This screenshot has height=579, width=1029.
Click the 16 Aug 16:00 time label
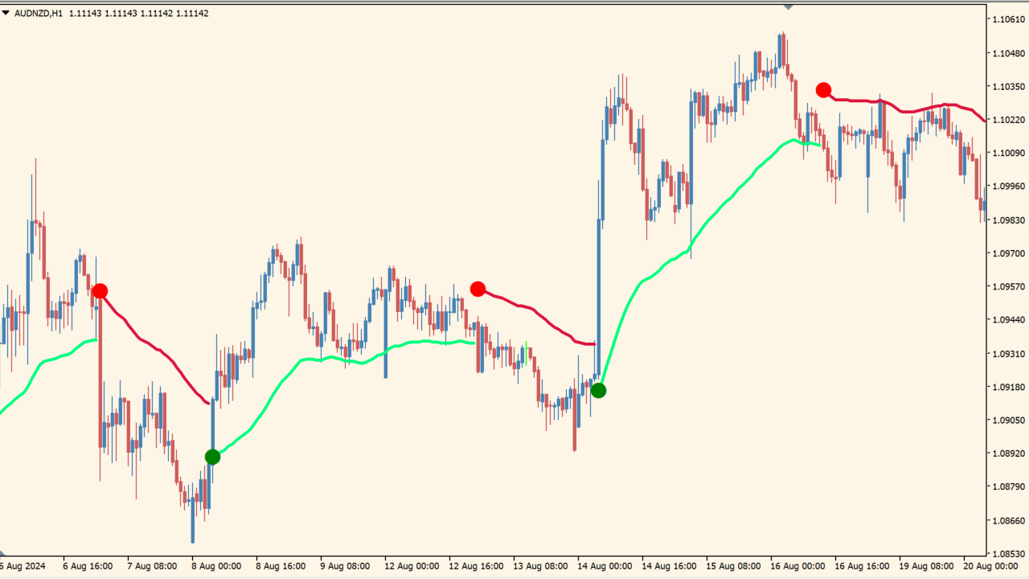862,566
